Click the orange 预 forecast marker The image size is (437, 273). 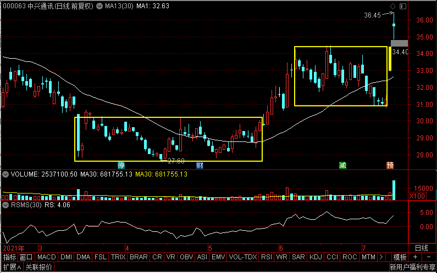pos(390,166)
